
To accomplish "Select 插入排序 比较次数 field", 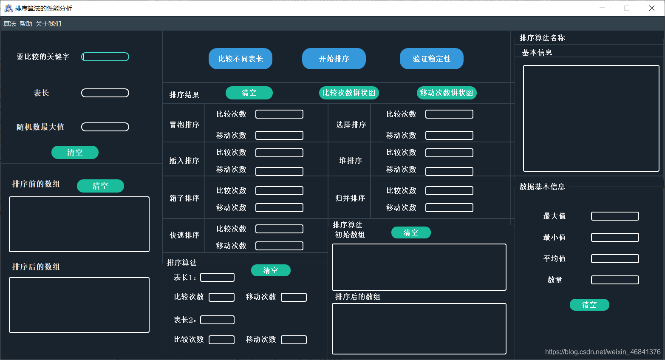I will coord(279,153).
